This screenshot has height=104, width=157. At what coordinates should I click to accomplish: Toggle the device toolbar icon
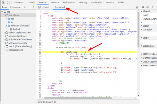tap(8, 3)
